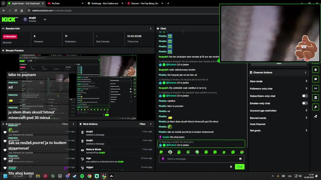The width and height of the screenshot is (321, 180).
Task: Open Google Chrome from taskbar
Action: point(89,176)
